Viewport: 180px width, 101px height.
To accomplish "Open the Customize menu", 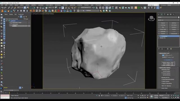I will (73, 5).
